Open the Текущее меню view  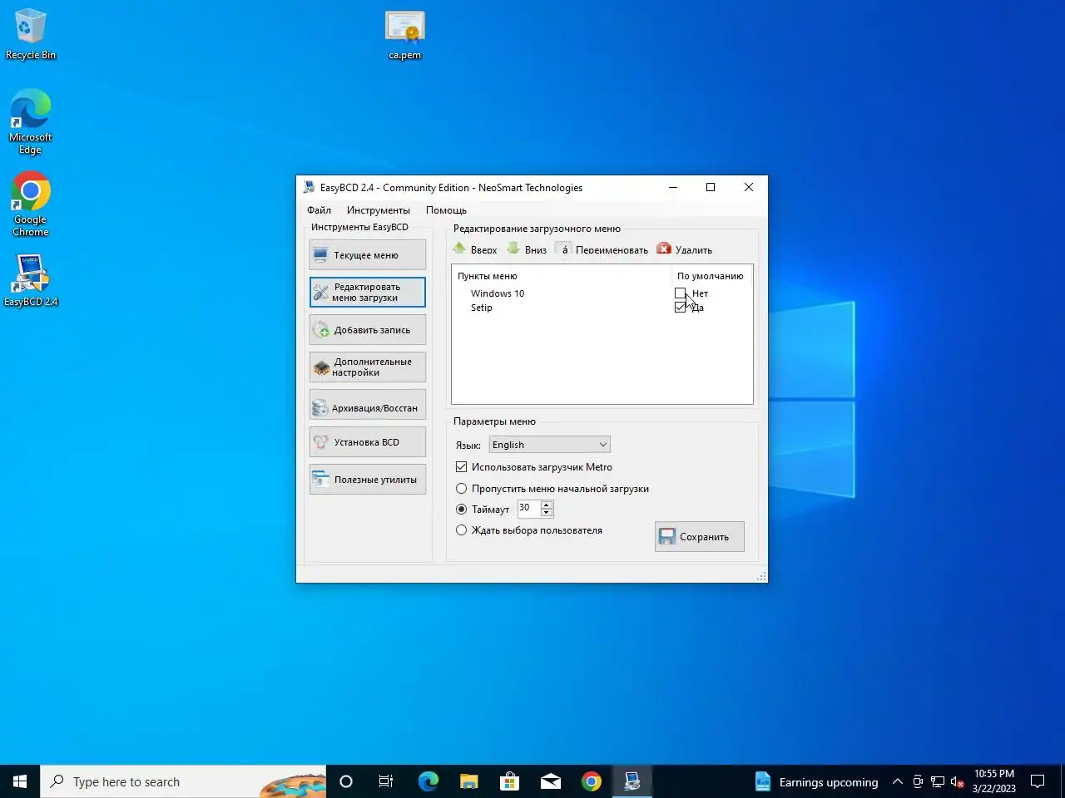coord(367,255)
